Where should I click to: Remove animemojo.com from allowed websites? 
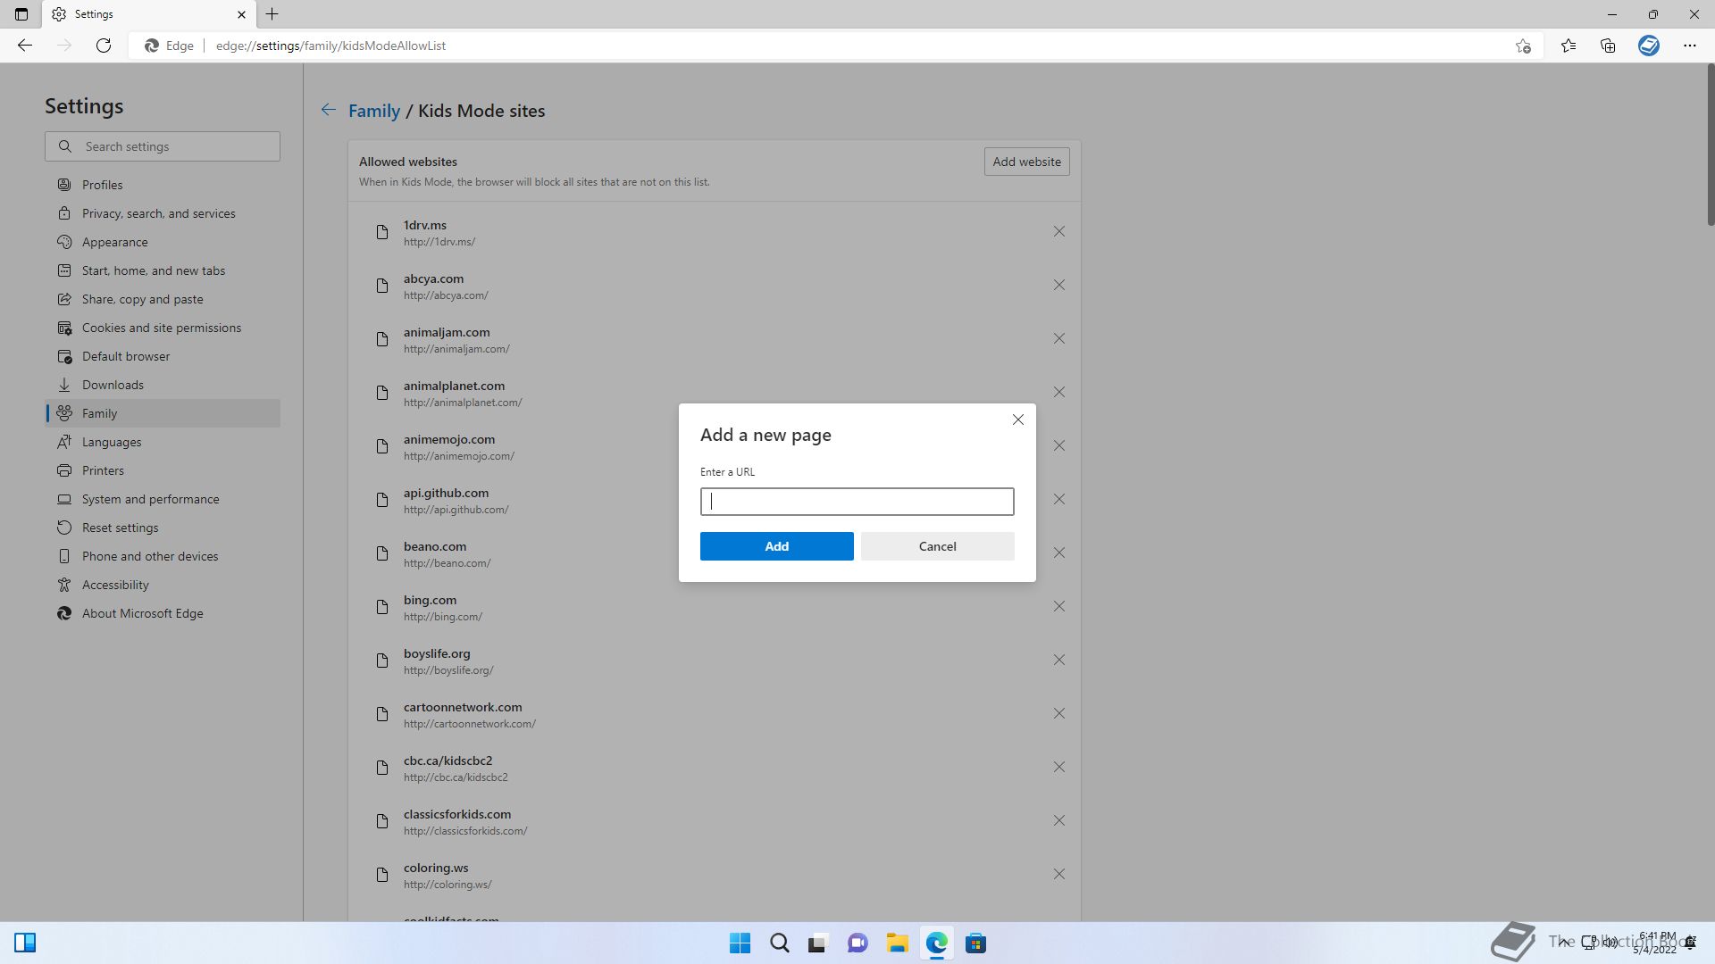tap(1058, 445)
